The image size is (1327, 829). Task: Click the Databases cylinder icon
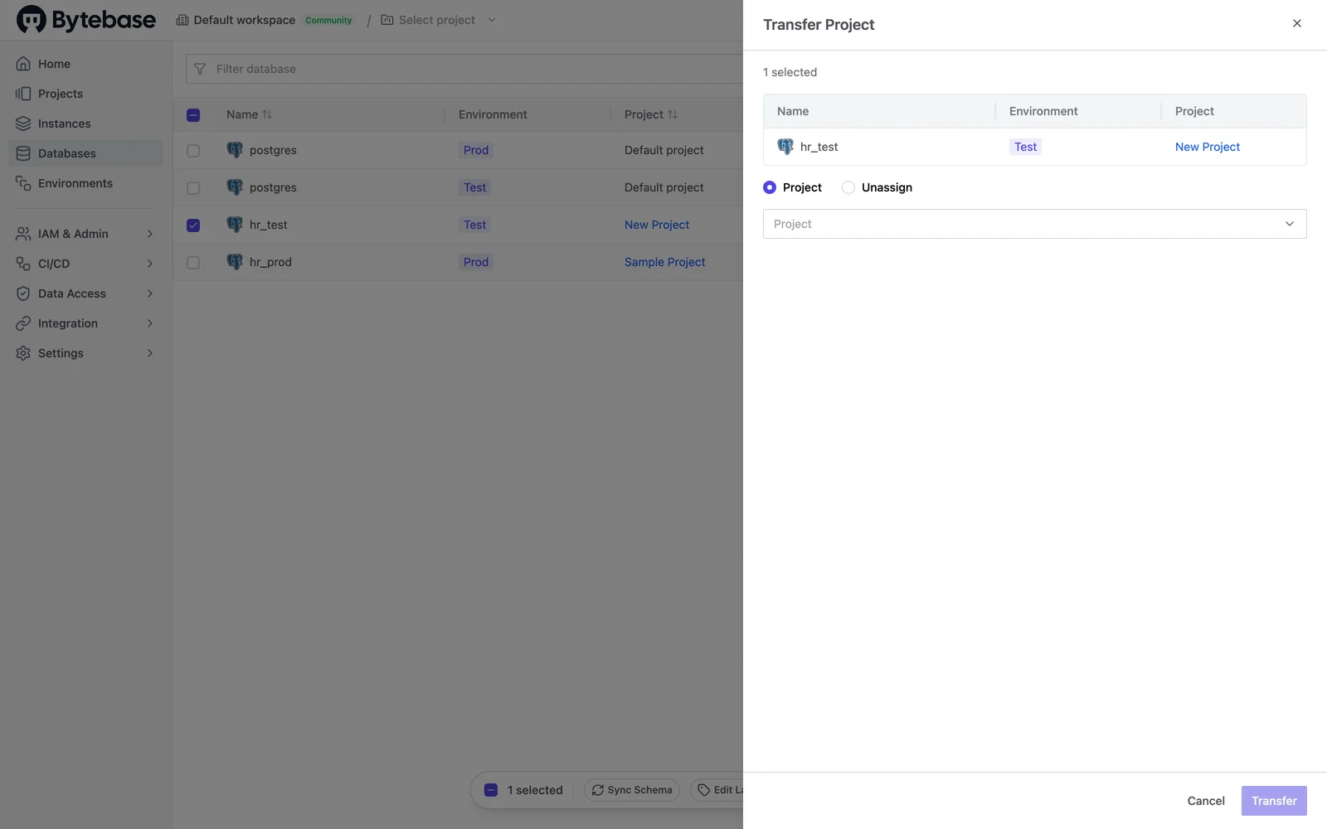point(23,153)
